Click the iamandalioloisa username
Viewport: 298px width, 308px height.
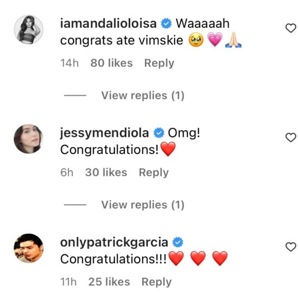(x=108, y=23)
